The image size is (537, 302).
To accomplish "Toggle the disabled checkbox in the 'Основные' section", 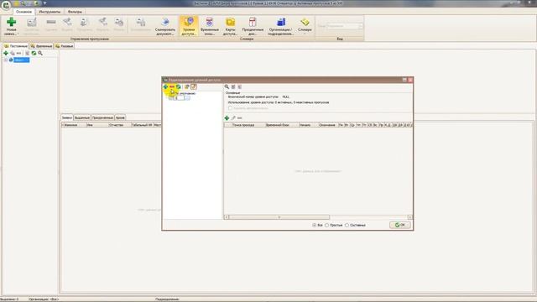I will [230, 108].
